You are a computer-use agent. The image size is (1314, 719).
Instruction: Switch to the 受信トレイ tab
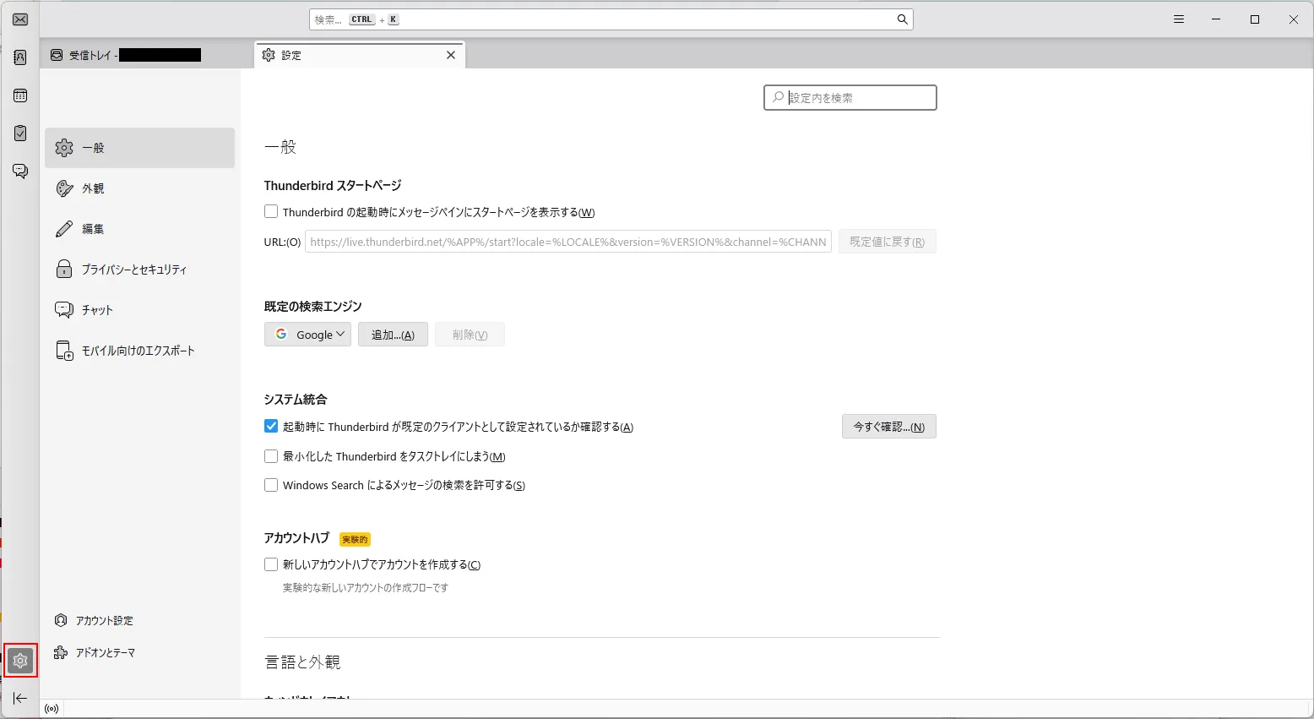[127, 55]
